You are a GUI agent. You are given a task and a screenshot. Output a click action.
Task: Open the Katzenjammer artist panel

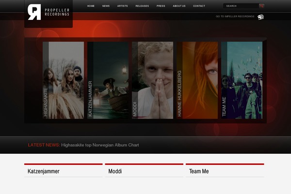pos(108,80)
